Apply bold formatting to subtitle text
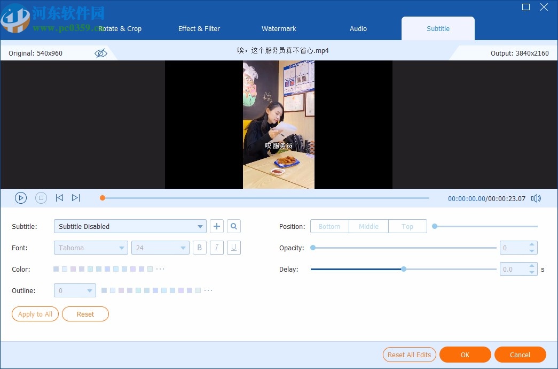Screen dimensions: 558x369 click(199, 248)
